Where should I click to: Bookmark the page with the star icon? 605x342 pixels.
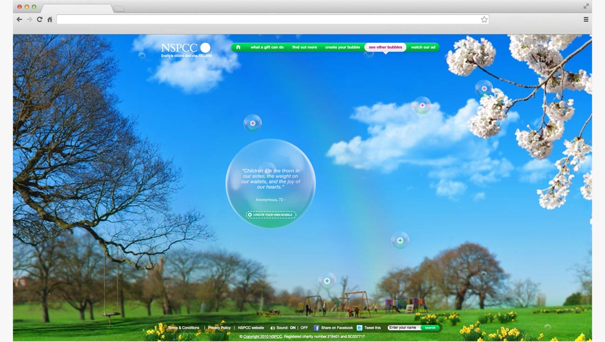[x=484, y=20]
